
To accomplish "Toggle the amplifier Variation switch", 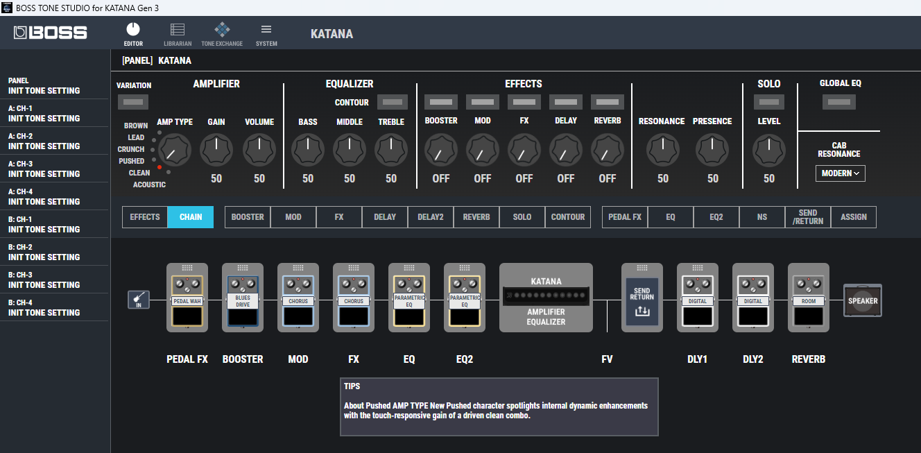I will coord(134,102).
